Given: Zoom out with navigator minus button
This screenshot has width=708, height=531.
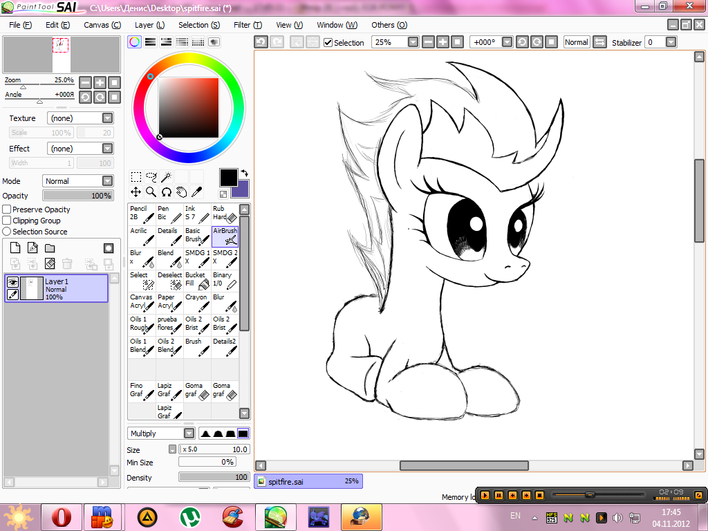Looking at the screenshot, I should pos(85,83).
